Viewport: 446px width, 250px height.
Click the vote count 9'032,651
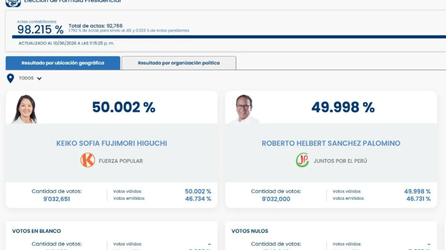[x=57, y=199]
